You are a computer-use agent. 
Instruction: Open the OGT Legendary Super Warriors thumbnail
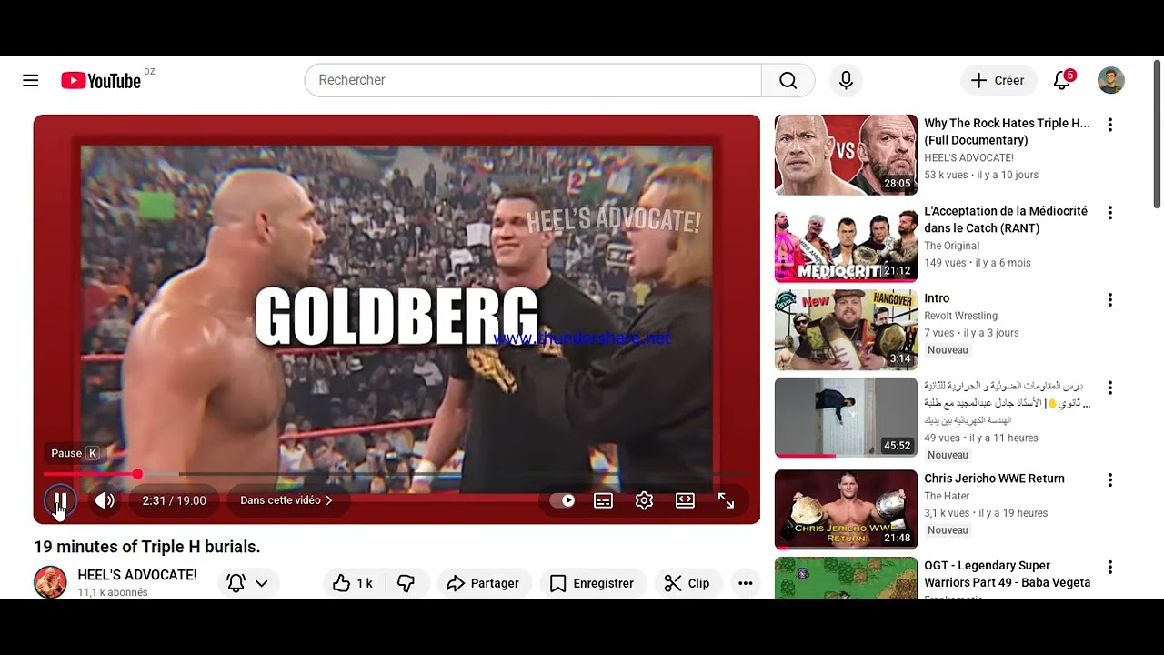tap(846, 578)
